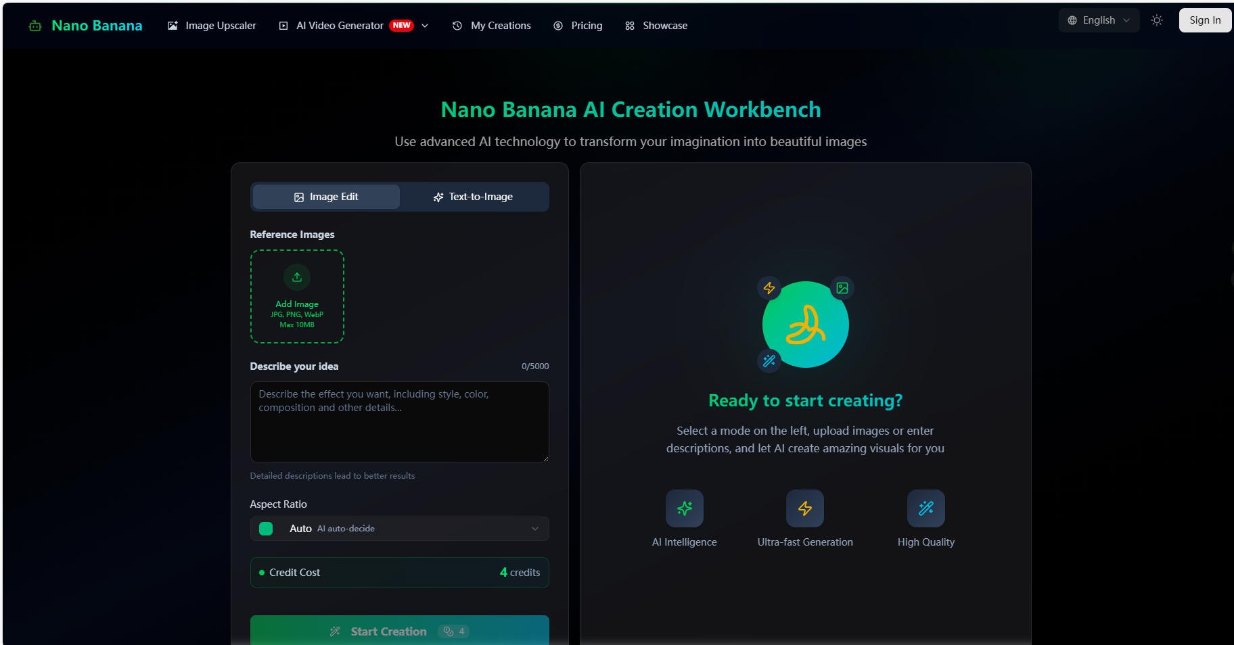The image size is (1234, 645).
Task: Switch to the Text-to-Image tab
Action: [x=474, y=197]
